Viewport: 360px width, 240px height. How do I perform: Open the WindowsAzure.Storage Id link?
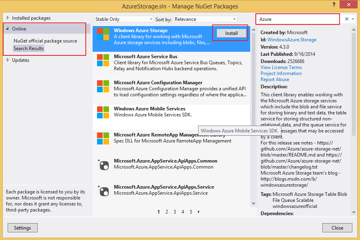292,40
